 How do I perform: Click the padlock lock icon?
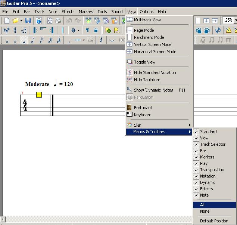96,30
